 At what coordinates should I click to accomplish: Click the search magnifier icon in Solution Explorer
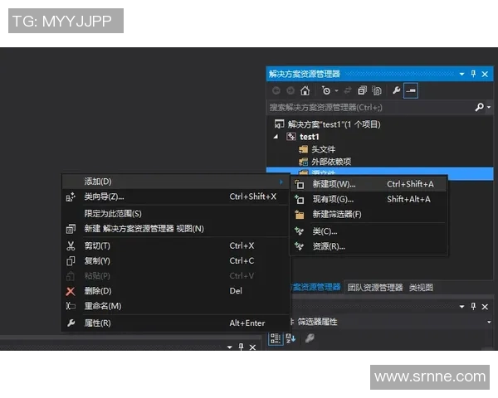coord(479,108)
